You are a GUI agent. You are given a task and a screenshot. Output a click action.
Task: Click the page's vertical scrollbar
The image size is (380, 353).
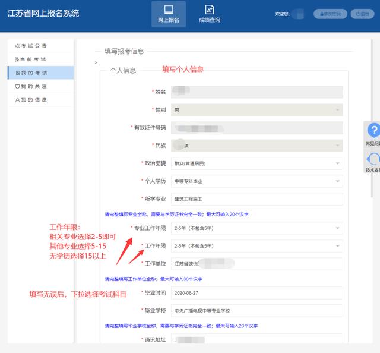pos(372,119)
